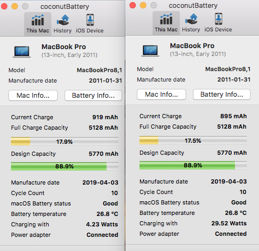The image size is (259, 251).
Task: Minimize the right coconutBattery window
Action: 143,5
